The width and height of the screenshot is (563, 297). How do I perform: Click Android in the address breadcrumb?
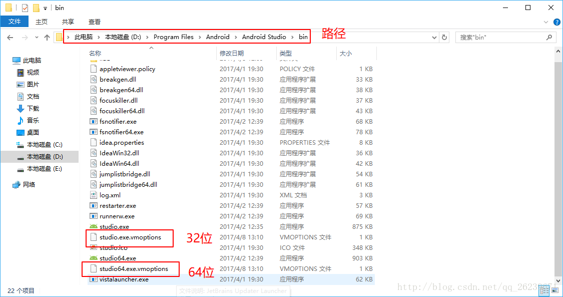tap(218, 37)
